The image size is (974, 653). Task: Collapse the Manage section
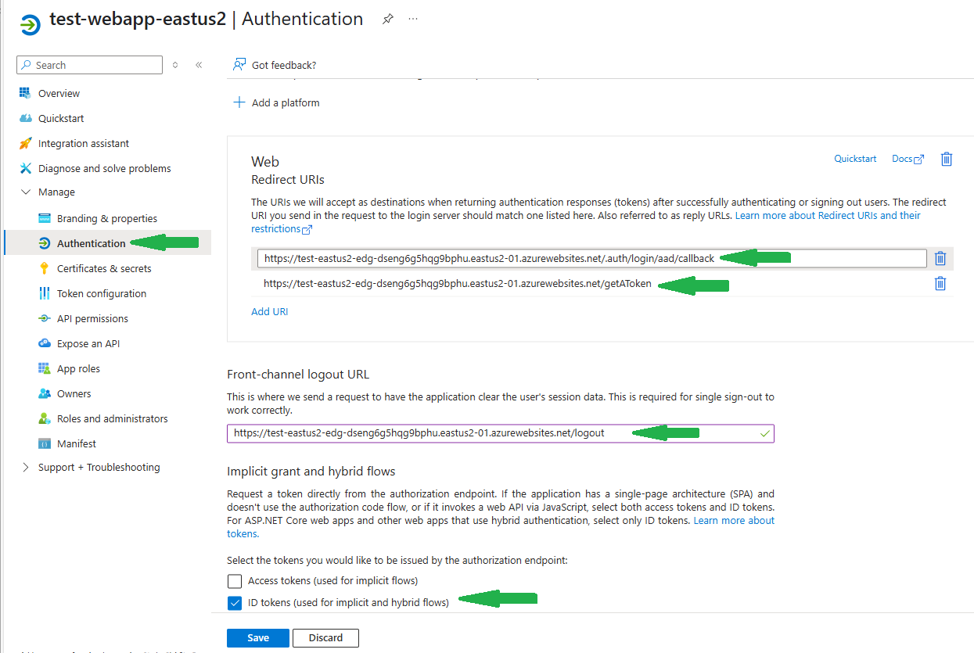27,192
